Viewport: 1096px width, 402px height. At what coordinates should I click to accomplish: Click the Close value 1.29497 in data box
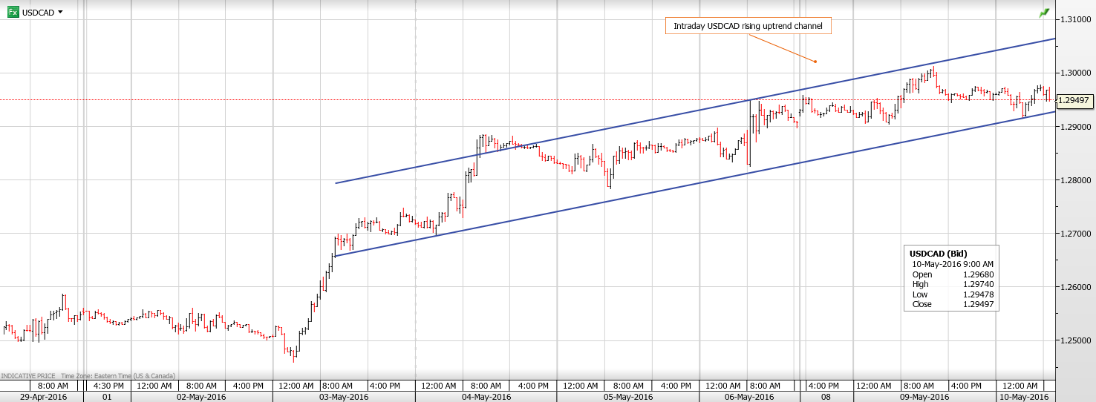[978, 304]
